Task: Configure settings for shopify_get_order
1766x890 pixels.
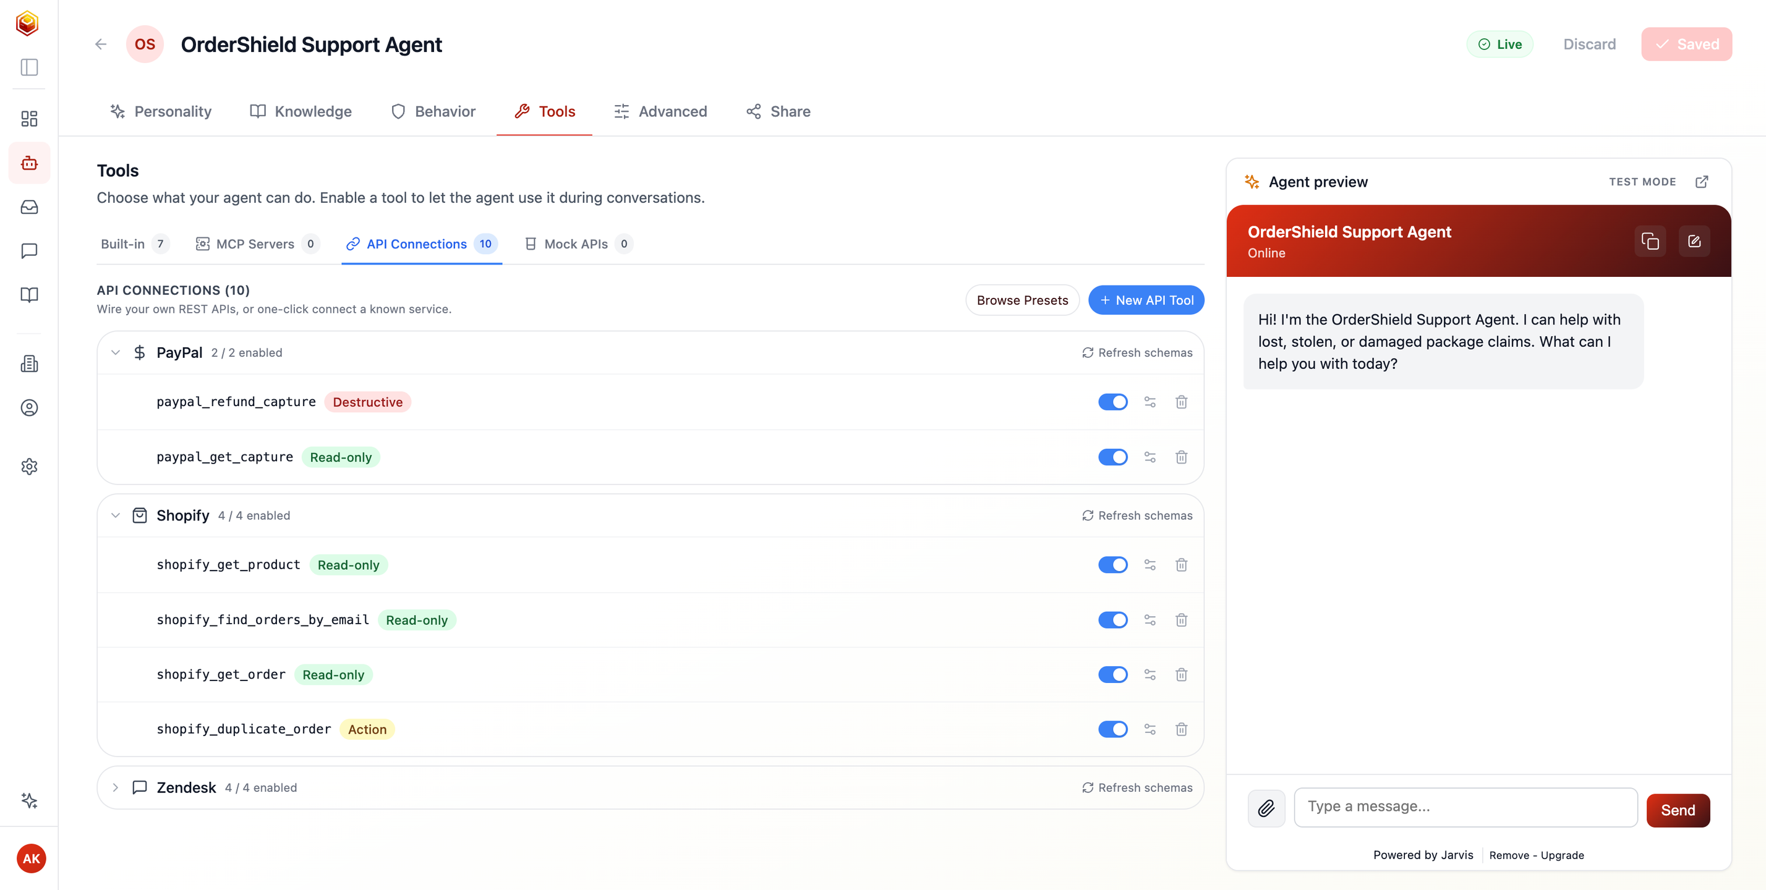Action: [1150, 675]
